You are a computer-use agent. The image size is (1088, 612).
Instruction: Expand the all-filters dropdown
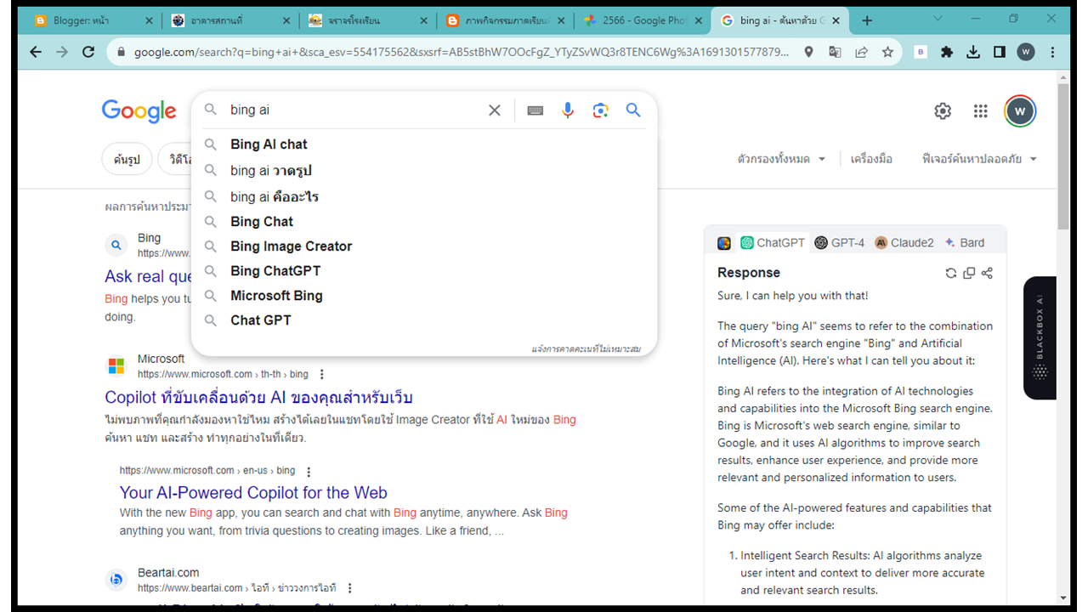(x=781, y=159)
